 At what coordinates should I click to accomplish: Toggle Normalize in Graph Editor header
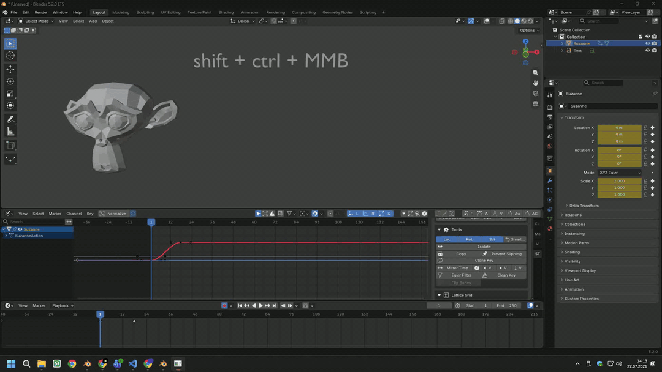(113, 214)
